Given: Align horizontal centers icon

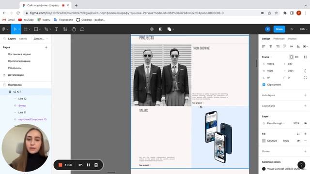Looking at the screenshot, I should tap(271, 46).
